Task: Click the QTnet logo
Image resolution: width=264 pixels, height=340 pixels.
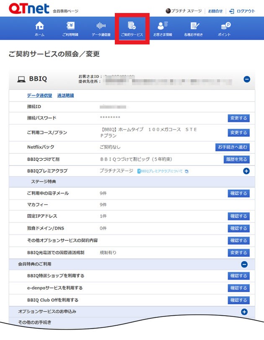Action: (29, 9)
